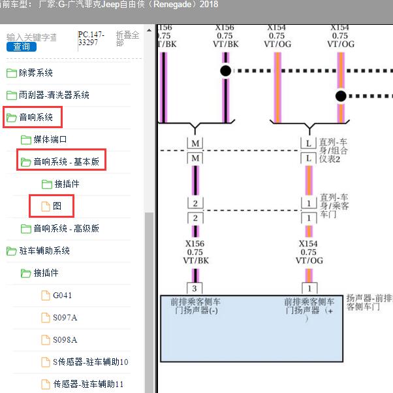Click folder icon beside 雨刮器-清洗器系统
Viewport: 393px width, 393px height.
tap(12, 95)
